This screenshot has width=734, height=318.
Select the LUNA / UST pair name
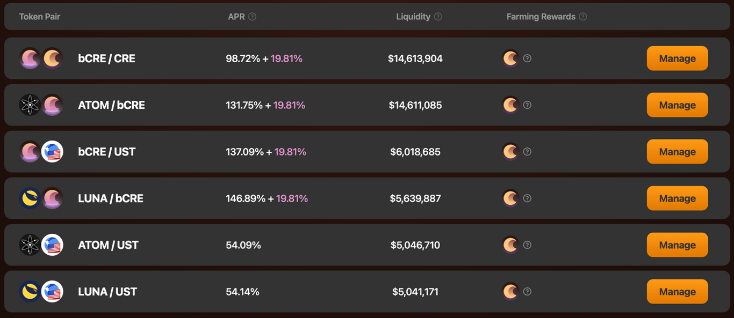(x=107, y=292)
